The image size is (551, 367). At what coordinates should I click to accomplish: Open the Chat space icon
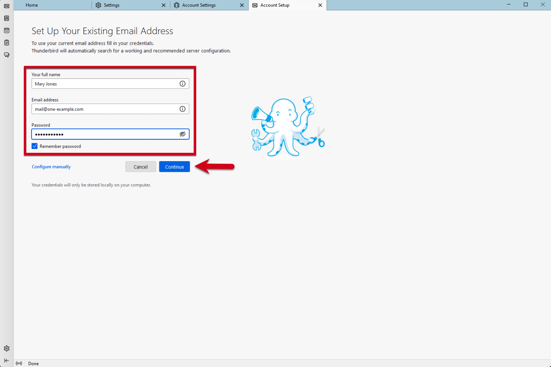[x=6, y=55]
